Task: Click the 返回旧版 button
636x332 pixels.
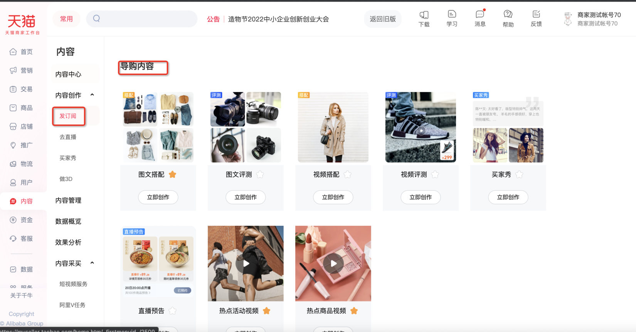Action: 383,19
